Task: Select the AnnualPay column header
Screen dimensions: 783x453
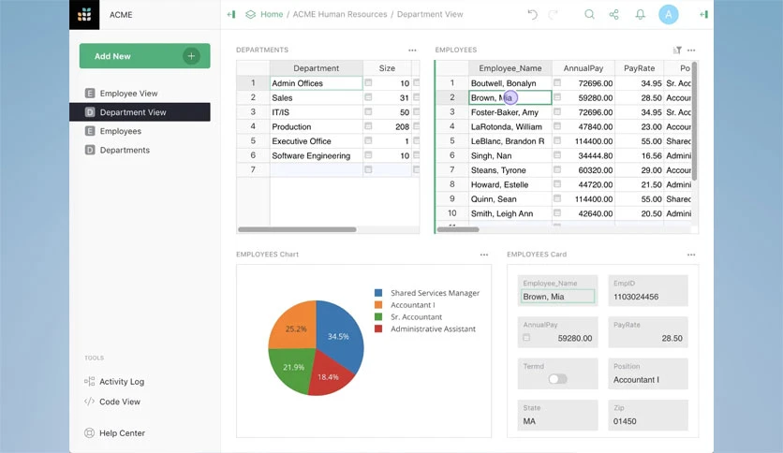Action: 584,68
